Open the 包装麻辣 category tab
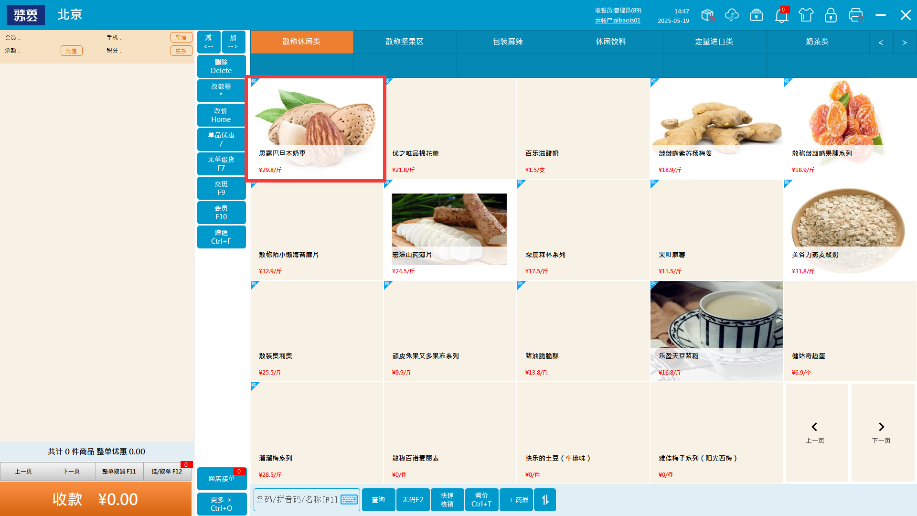The height and width of the screenshot is (516, 917). click(508, 42)
